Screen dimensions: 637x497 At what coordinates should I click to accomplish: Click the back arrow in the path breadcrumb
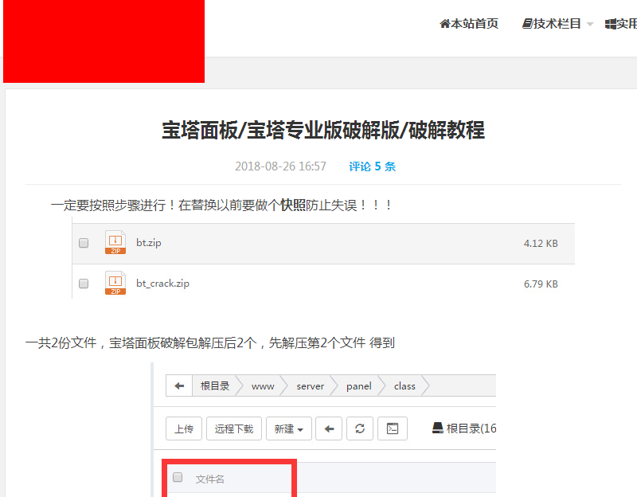pos(179,385)
